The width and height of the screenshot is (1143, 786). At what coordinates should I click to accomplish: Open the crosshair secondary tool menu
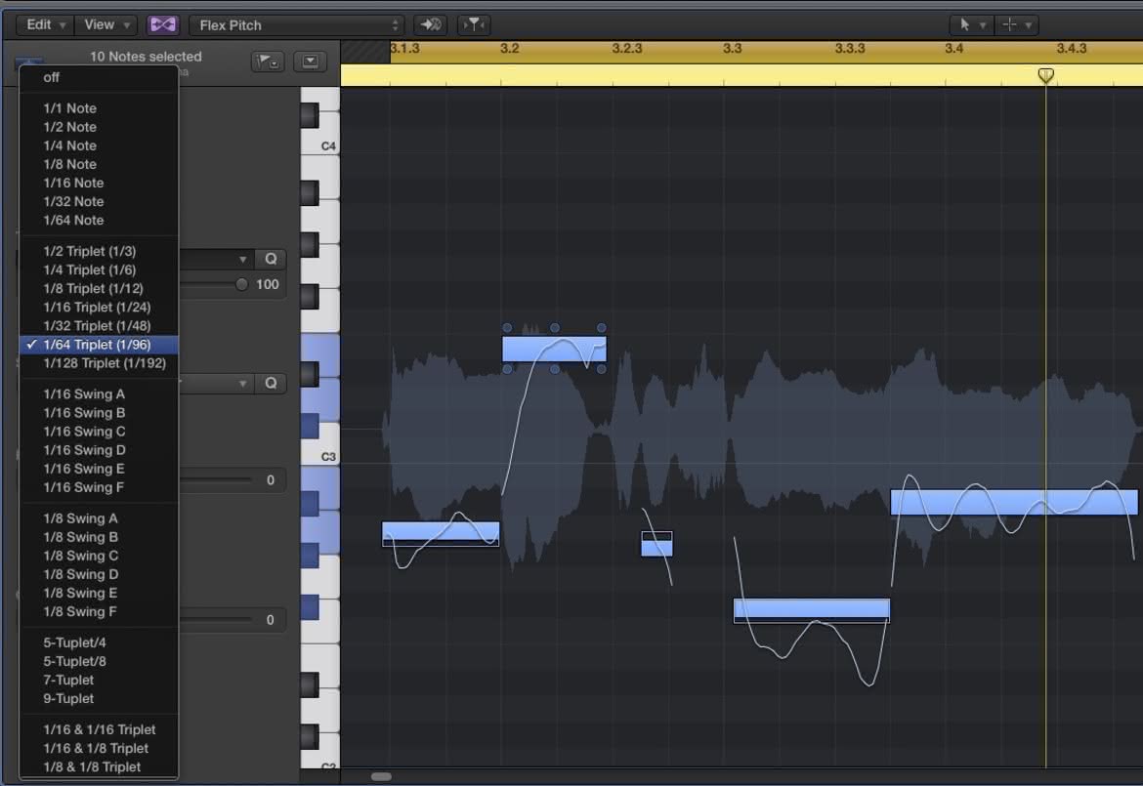pos(1016,24)
